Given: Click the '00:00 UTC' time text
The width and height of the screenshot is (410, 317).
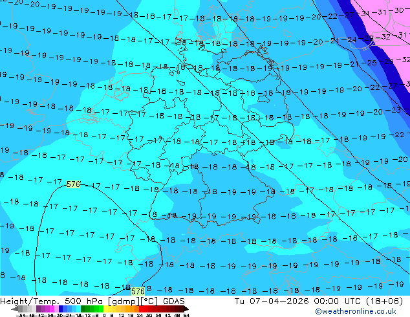Looking at the screenshot, I should [336, 301].
